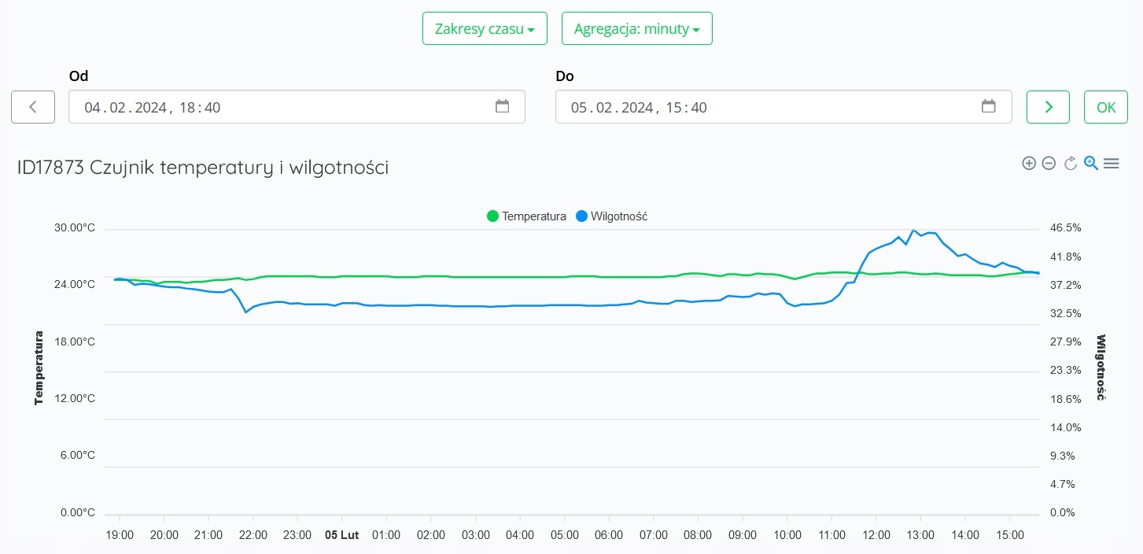Open calendar picker for Do date
The image size is (1143, 554).
(x=989, y=107)
